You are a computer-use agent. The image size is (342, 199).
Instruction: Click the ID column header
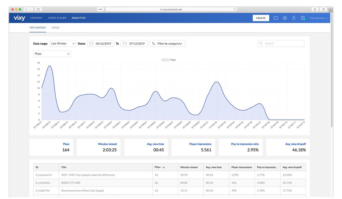46,167
